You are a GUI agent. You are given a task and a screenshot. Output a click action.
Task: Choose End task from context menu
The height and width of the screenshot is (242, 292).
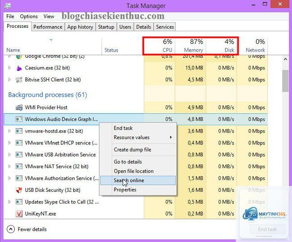(x=138, y=128)
